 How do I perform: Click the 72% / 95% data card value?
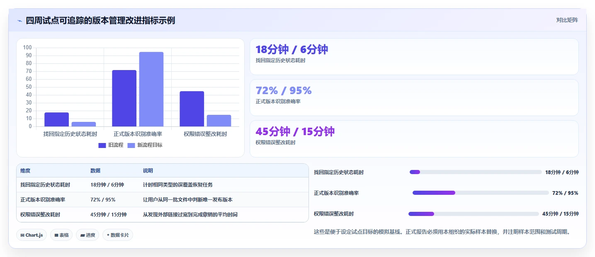coord(284,91)
